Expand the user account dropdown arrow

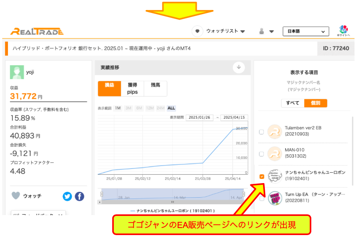pyautogui.click(x=271, y=32)
